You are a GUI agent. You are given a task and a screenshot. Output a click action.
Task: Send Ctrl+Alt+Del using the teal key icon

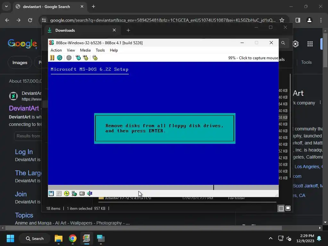(78, 58)
